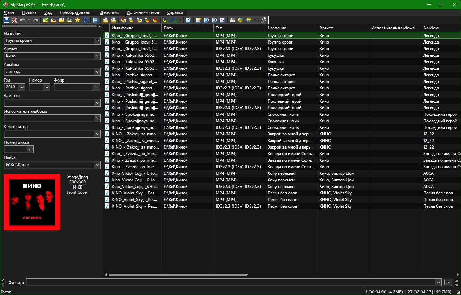The width and height of the screenshot is (461, 295).
Task: Click the Extended tags notepad icon
Action: [x=188, y=20]
